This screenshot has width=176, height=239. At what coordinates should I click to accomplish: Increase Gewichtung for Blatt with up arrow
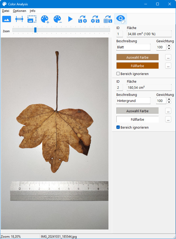point(169,46)
